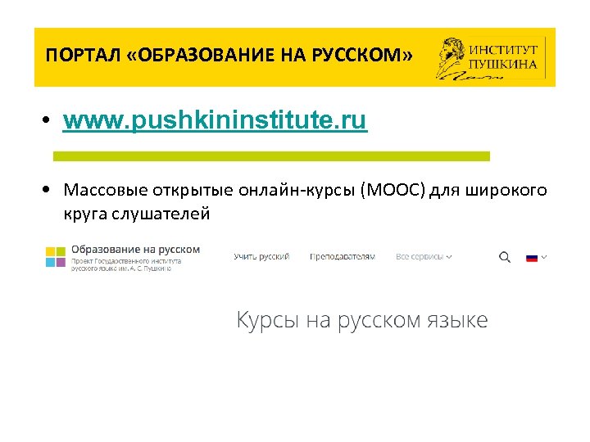The width and height of the screenshot is (590, 442).
Task: Click the four-colored squares site logo
Action: 56,257
